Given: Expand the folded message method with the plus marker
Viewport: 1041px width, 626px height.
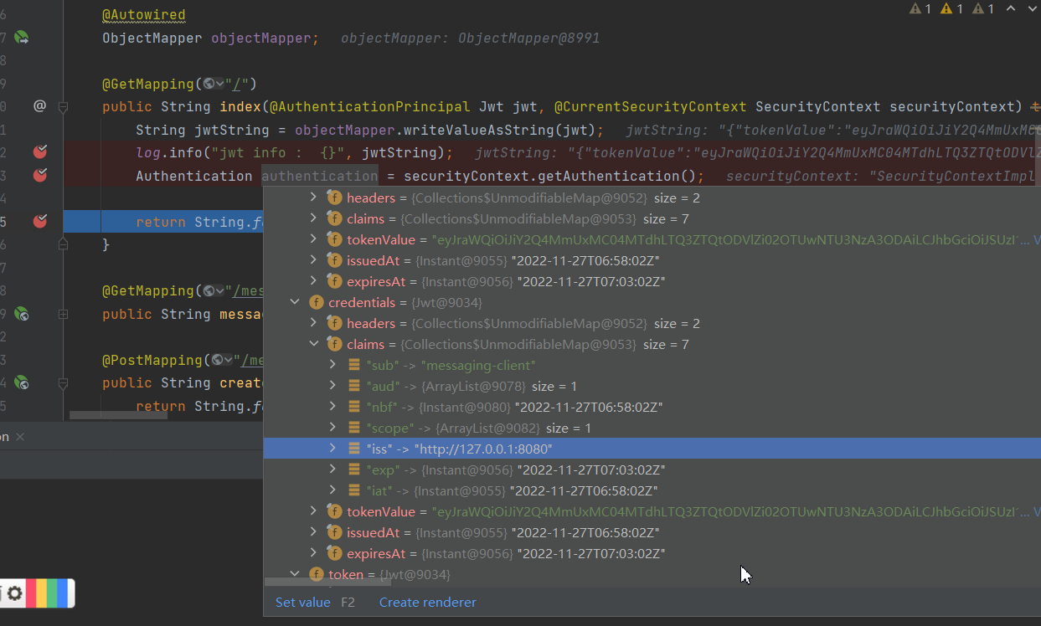Looking at the screenshot, I should [63, 314].
